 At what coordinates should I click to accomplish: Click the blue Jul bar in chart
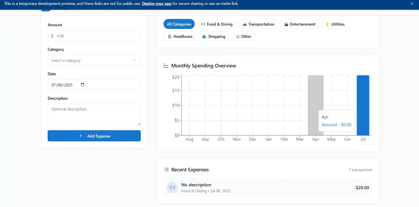(363, 105)
